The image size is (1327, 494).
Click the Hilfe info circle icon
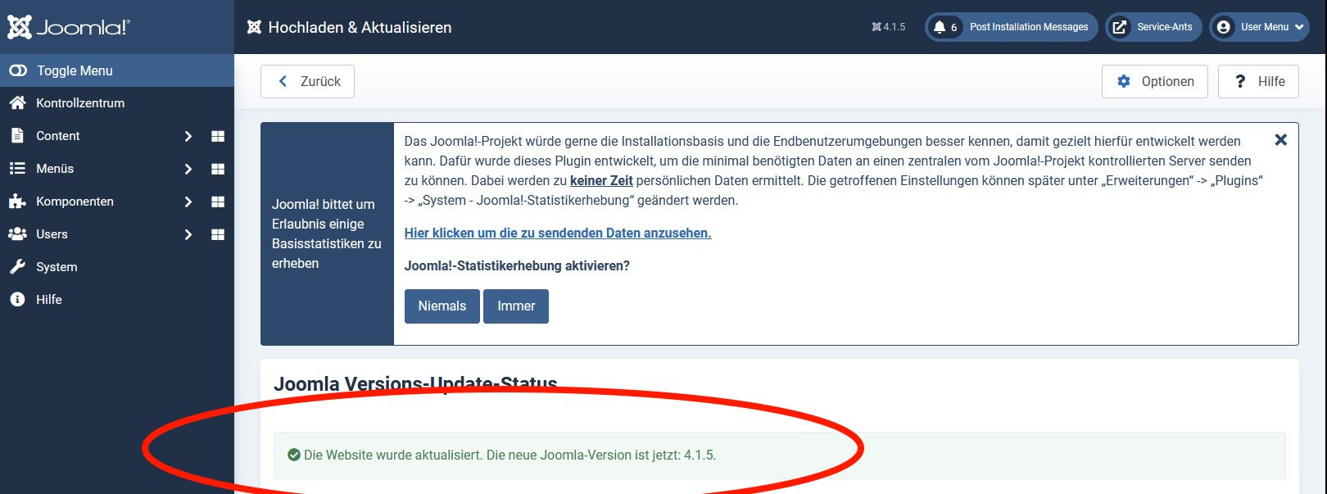pyautogui.click(x=17, y=300)
